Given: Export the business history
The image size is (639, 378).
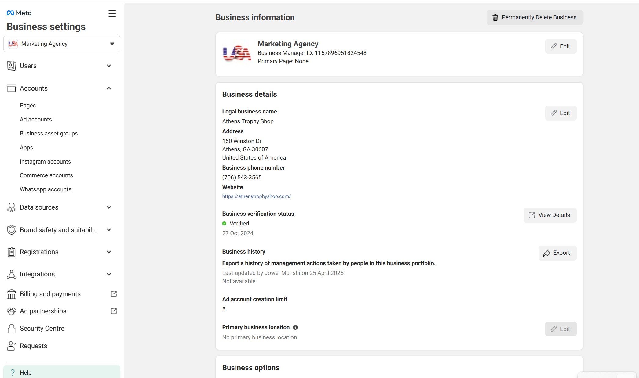Looking at the screenshot, I should (557, 253).
